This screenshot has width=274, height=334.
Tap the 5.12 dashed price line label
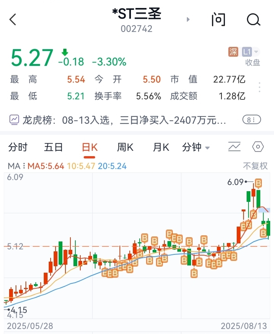tap(15, 246)
